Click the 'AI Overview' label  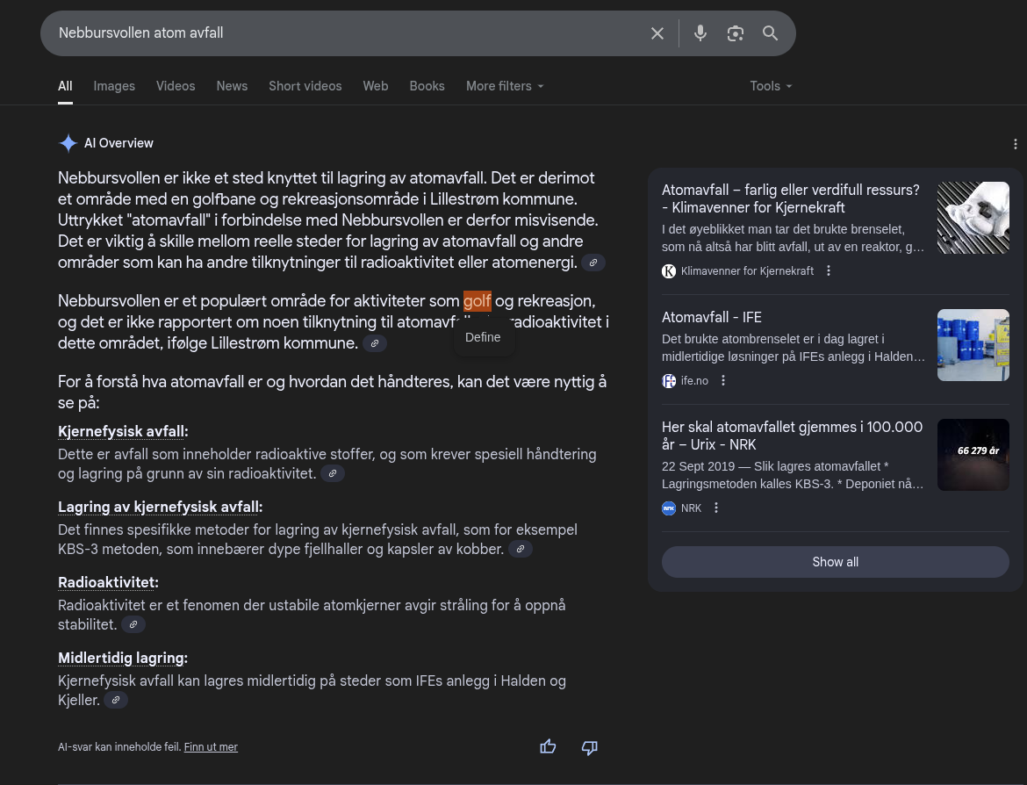[x=118, y=143]
